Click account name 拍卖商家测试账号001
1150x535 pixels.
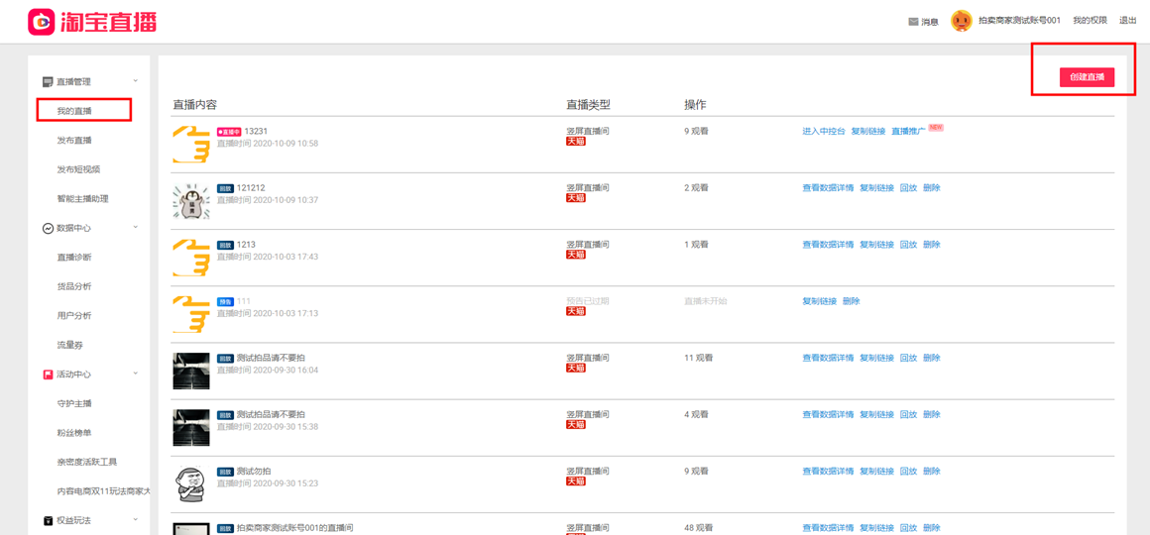point(1019,21)
